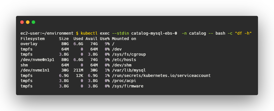Click the yellow minimize window dot

[28, 22]
